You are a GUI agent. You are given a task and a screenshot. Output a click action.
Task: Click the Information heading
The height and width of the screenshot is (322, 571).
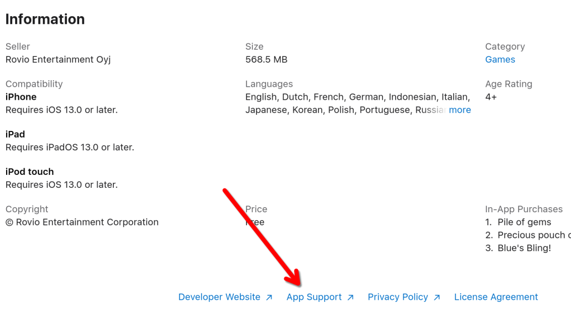(x=45, y=19)
